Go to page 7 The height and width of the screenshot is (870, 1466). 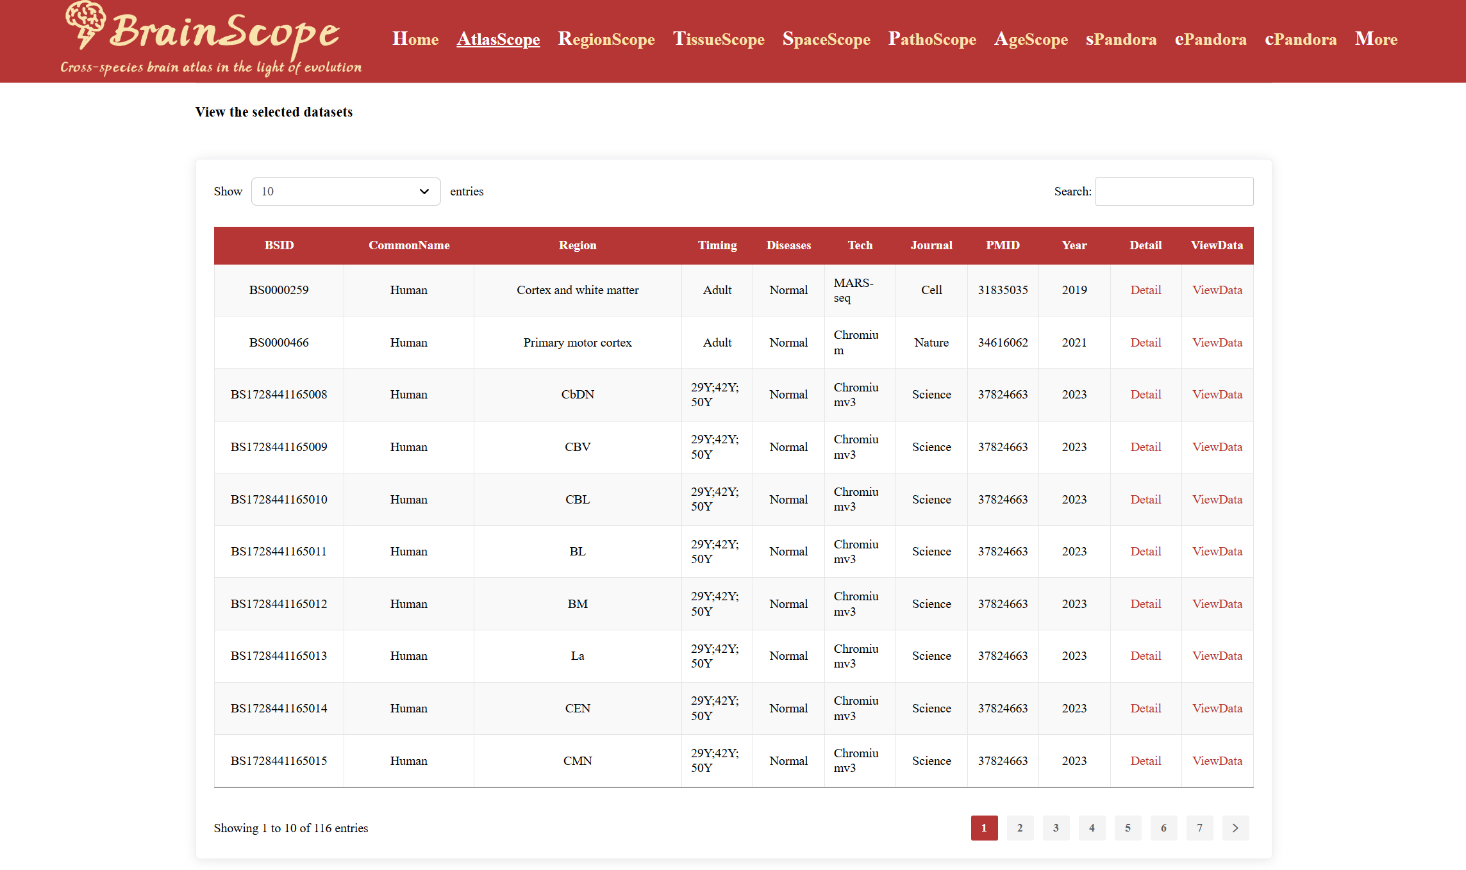[1199, 828]
